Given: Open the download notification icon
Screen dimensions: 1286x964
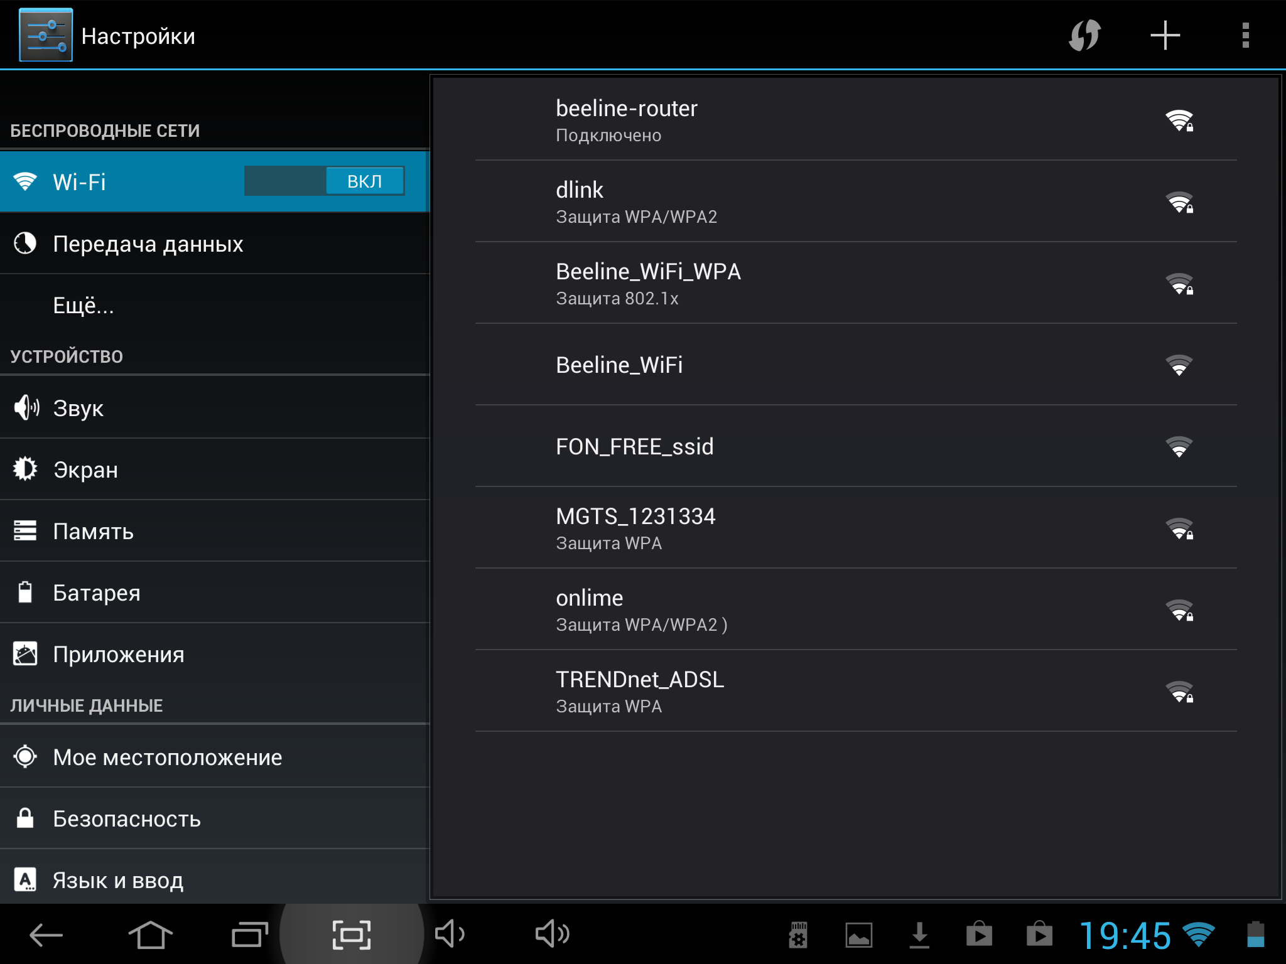Looking at the screenshot, I should (919, 935).
